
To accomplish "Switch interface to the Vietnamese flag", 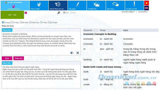I will point(146,3).
